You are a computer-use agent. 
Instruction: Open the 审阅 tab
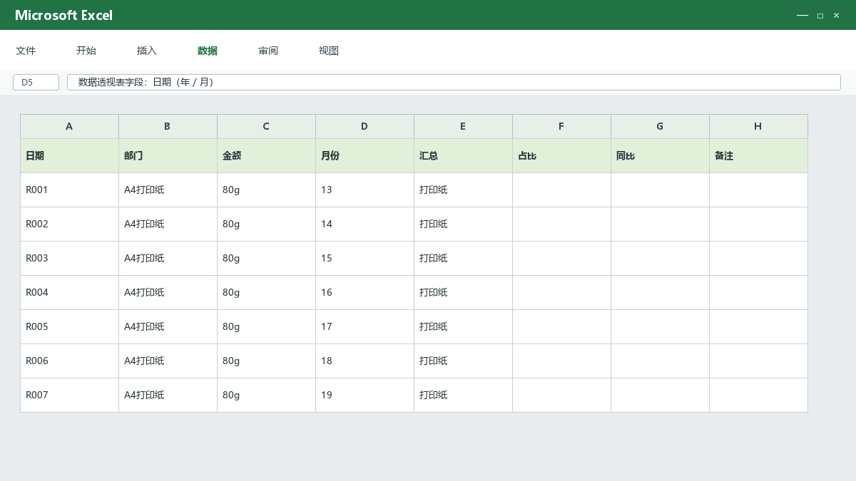point(268,51)
